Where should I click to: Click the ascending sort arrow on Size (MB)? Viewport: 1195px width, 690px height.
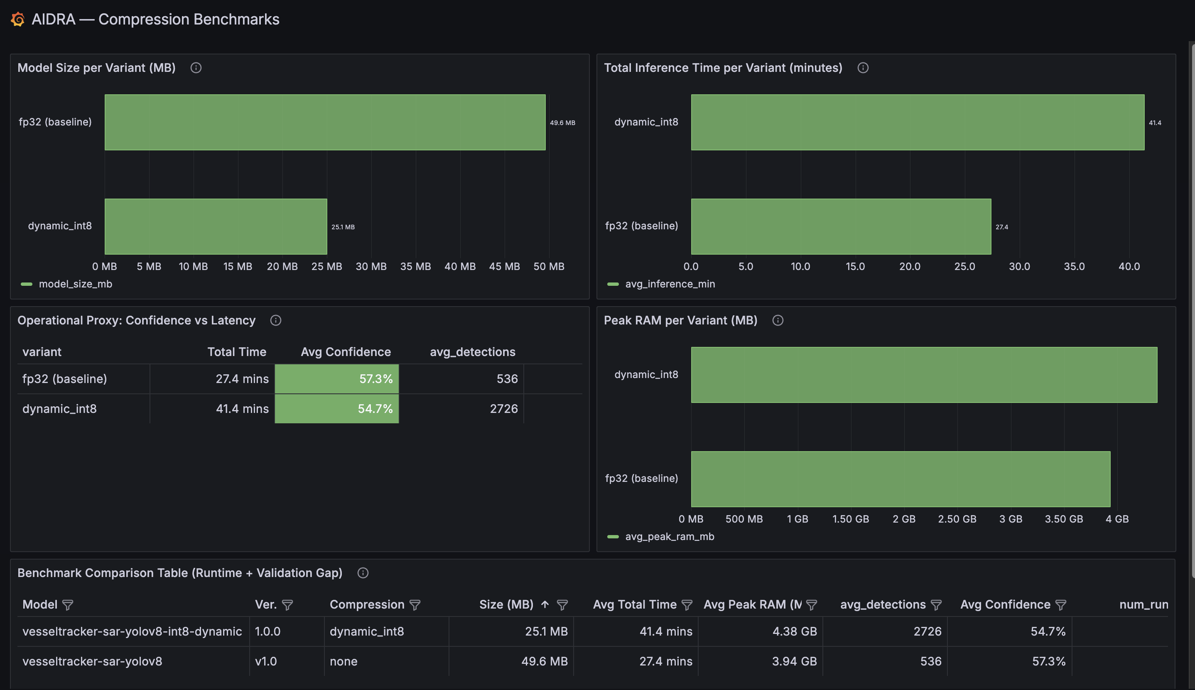[x=545, y=604]
